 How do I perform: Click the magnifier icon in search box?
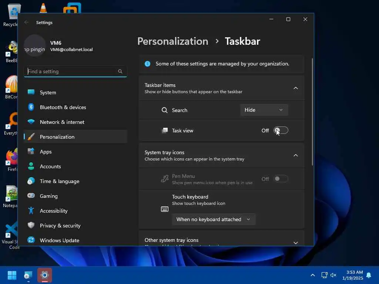click(120, 71)
